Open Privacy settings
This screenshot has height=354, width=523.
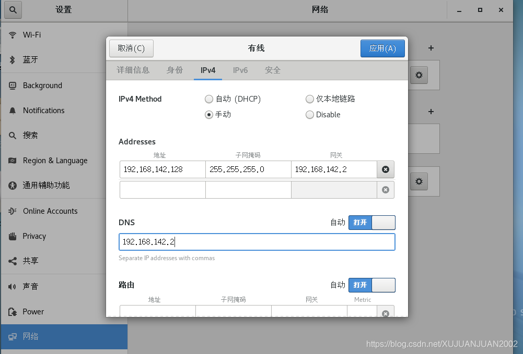coord(64,236)
